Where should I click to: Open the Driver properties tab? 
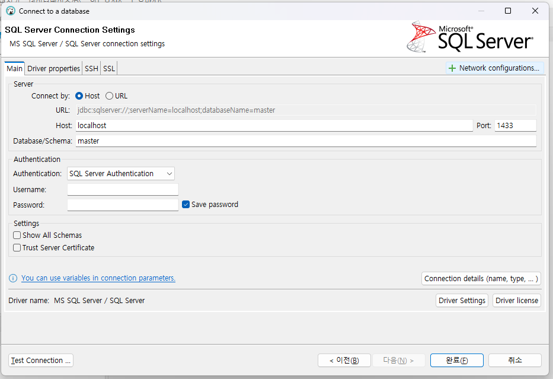[53, 68]
